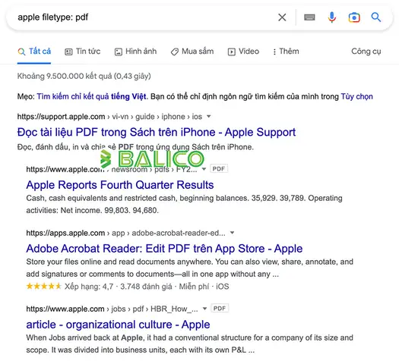This screenshot has width=399, height=364.
Task: Open the Tùy chọn preferences link
Action: 356,96
